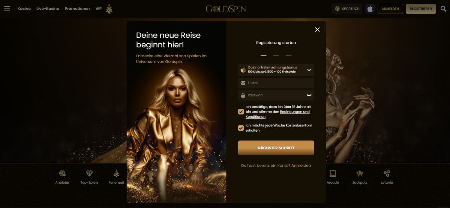Viewport: 450px width, 208px height.
Task: Show password with the eye toggle
Action: pos(309,95)
